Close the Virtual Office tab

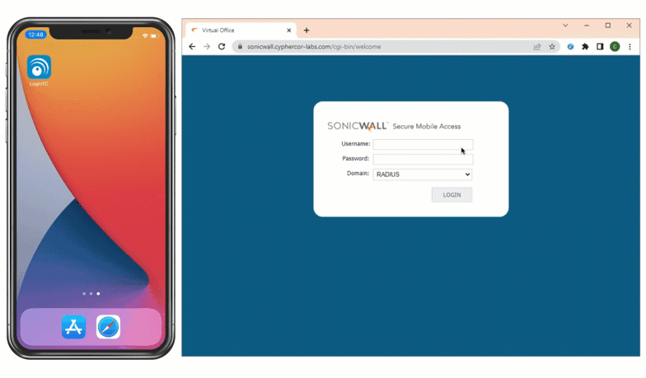[288, 30]
